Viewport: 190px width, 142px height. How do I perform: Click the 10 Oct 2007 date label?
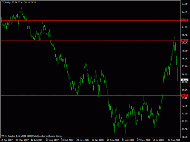67,140
